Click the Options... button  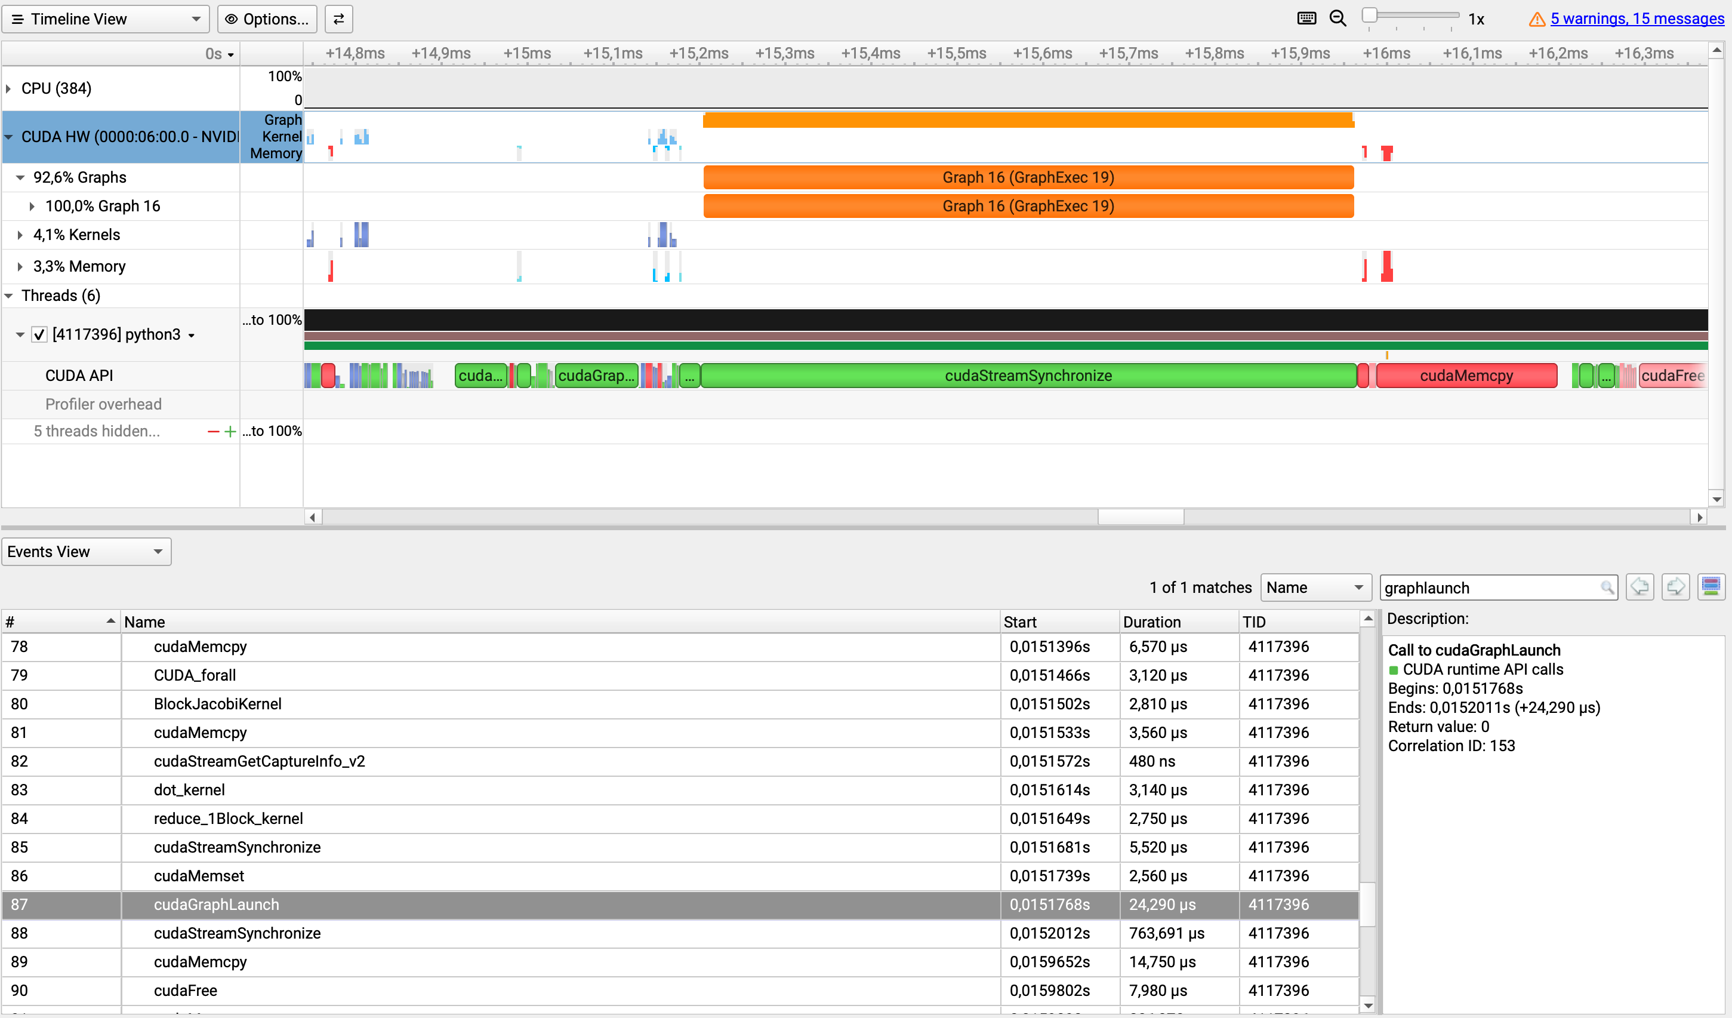click(267, 19)
